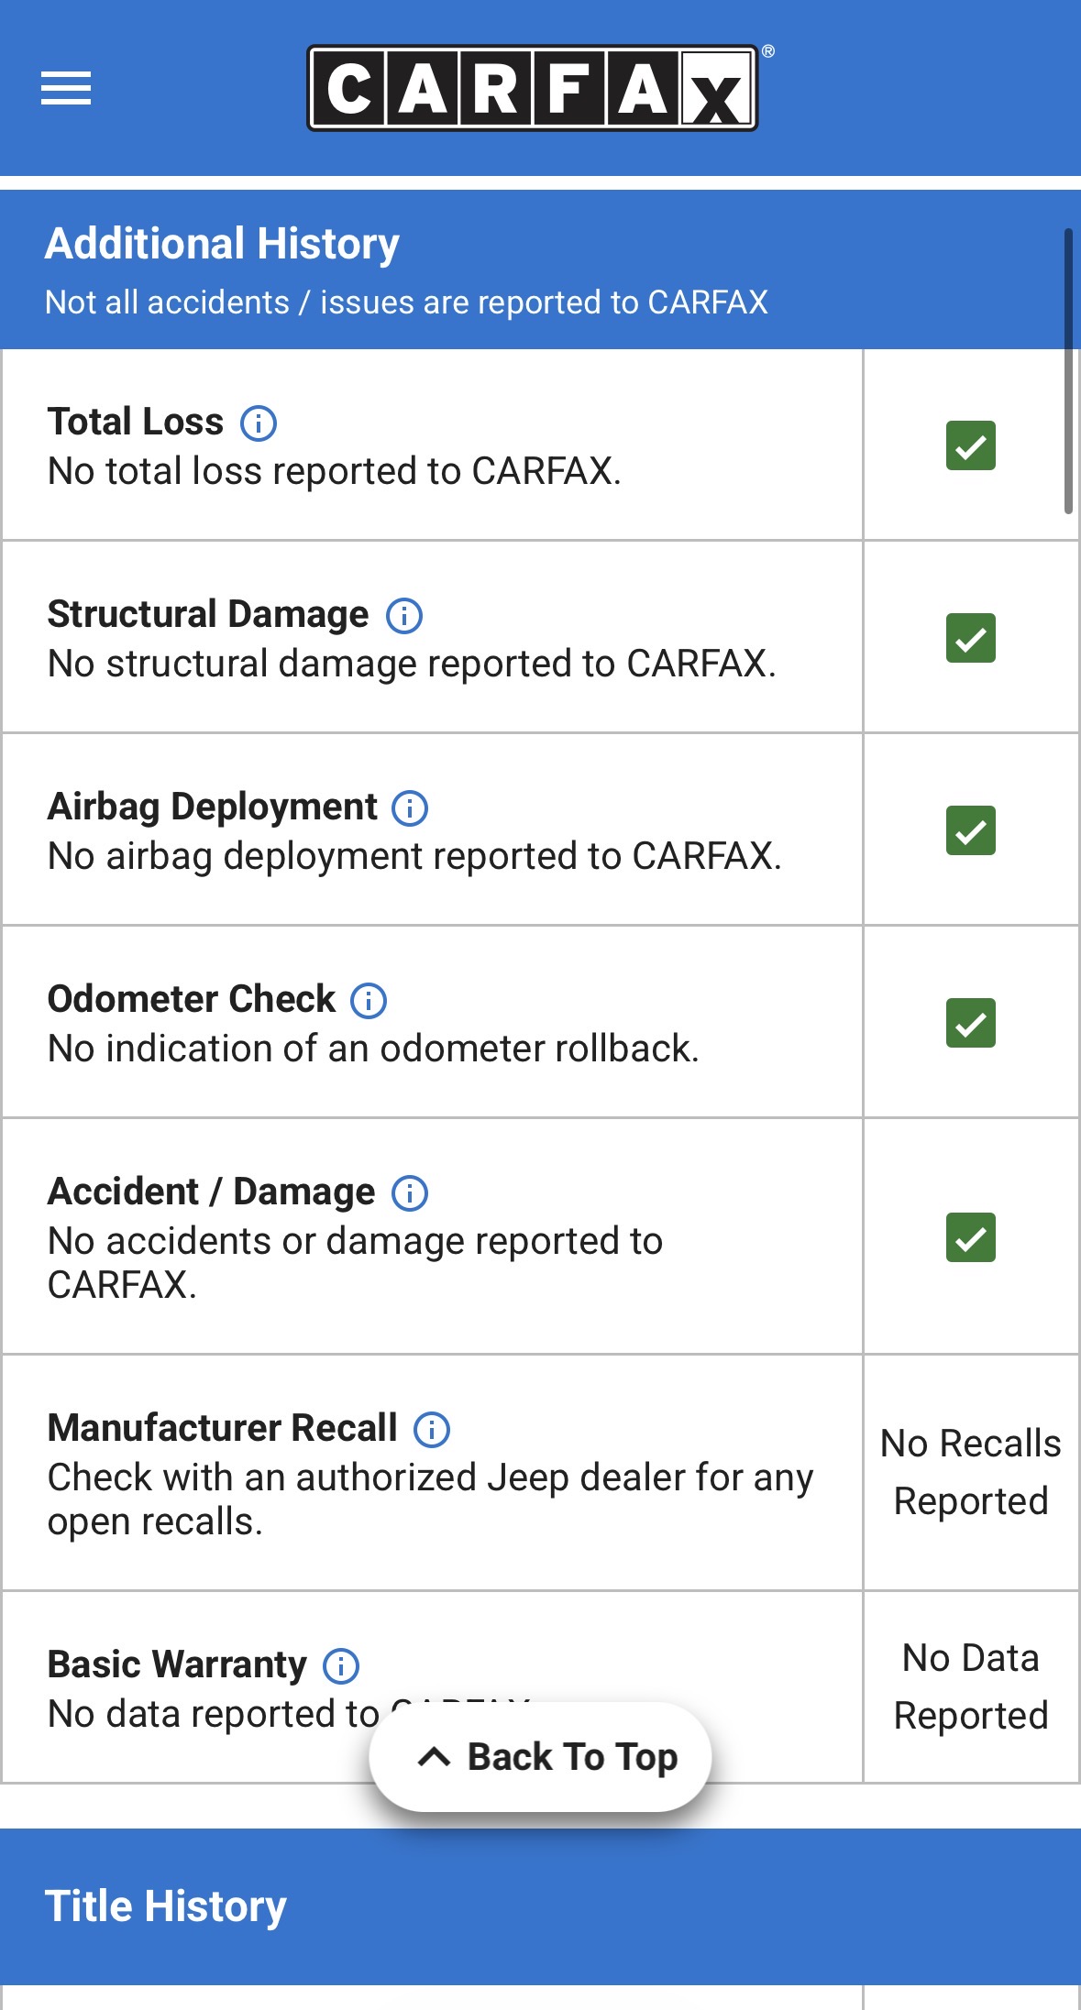Show info for Structural Damage
The width and height of the screenshot is (1081, 2010).
[x=404, y=616]
